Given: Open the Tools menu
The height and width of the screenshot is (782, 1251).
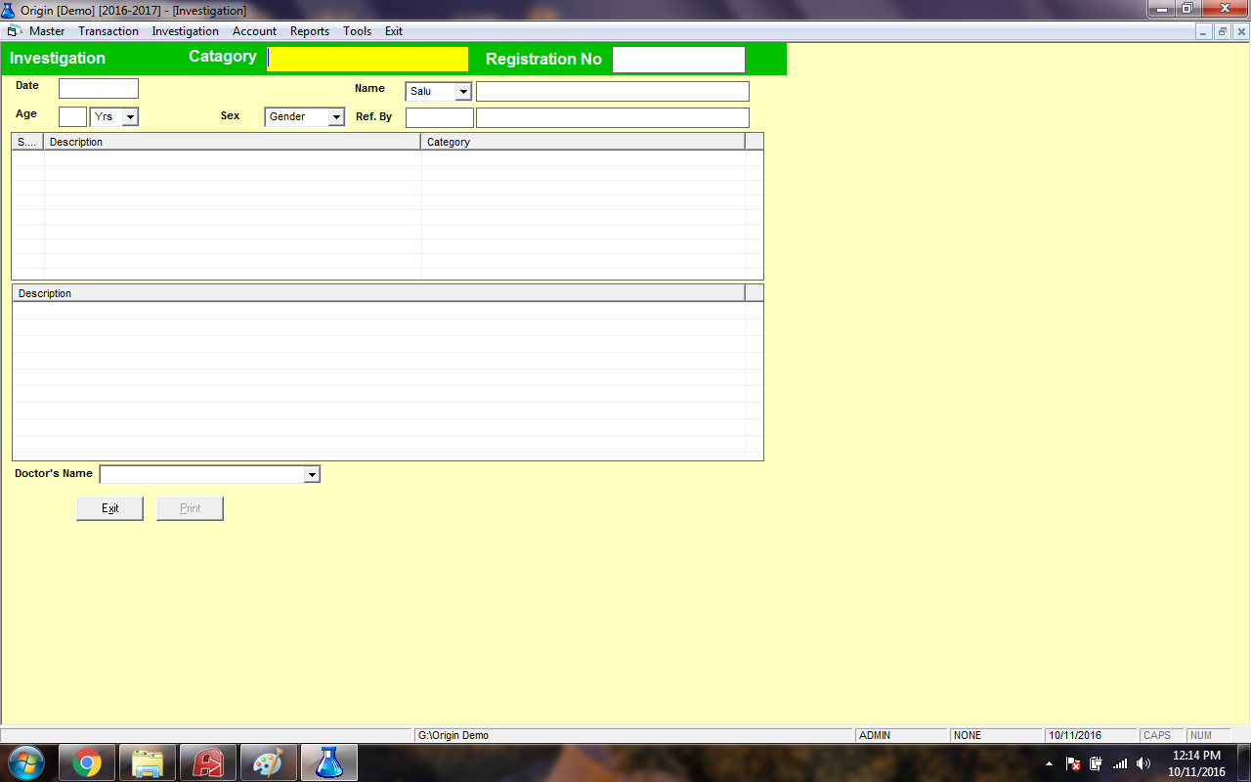Looking at the screenshot, I should click(357, 31).
